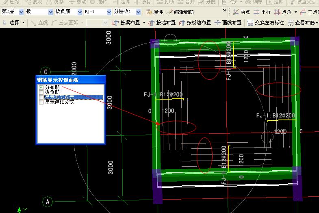Click the 偏移 offset tool

254,2
